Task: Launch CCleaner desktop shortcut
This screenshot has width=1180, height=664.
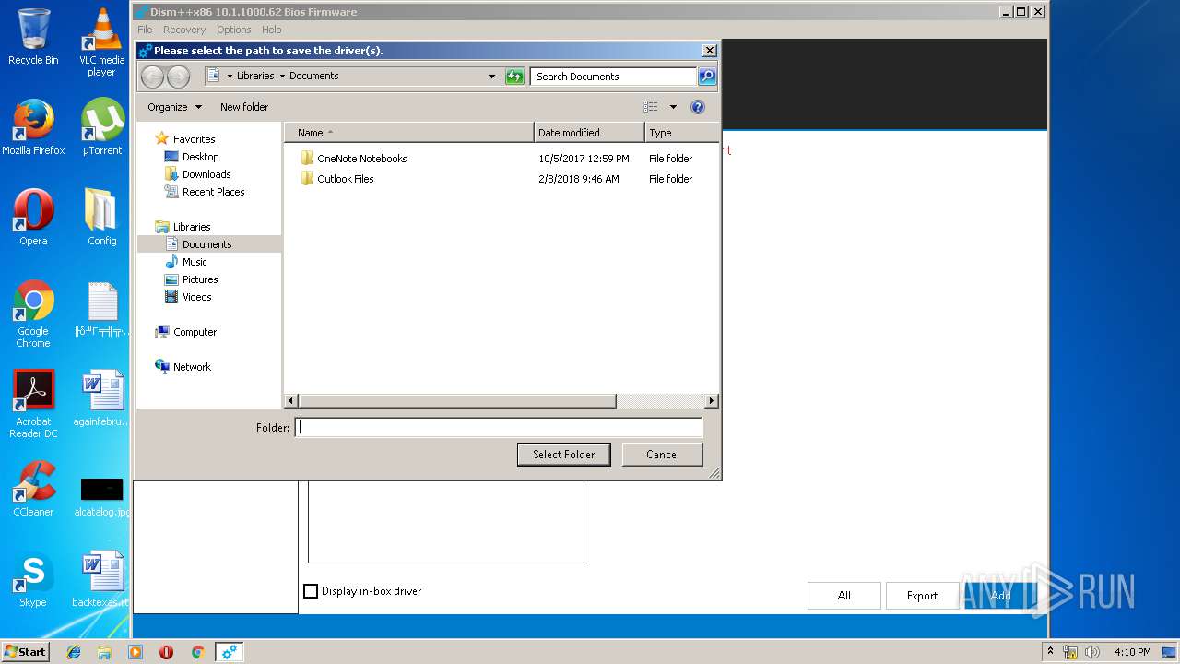Action: (x=33, y=489)
